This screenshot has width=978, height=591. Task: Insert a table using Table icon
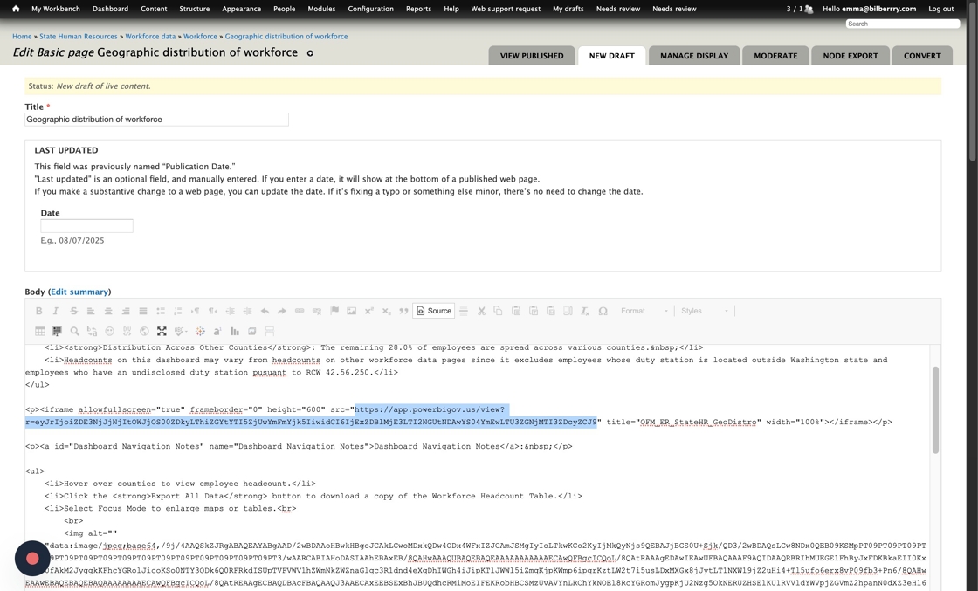pyautogui.click(x=40, y=331)
